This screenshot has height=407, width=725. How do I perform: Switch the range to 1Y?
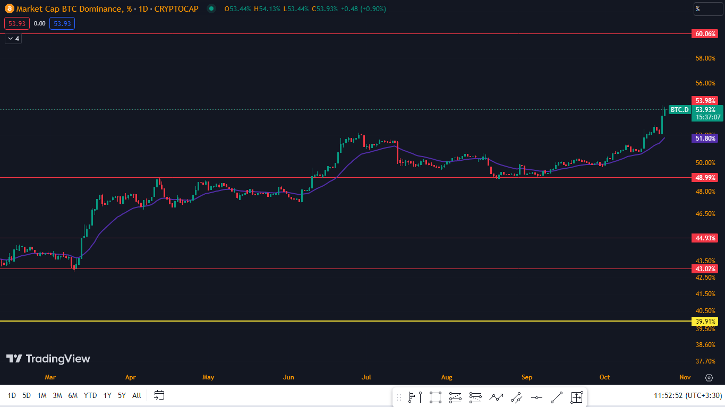click(x=107, y=395)
